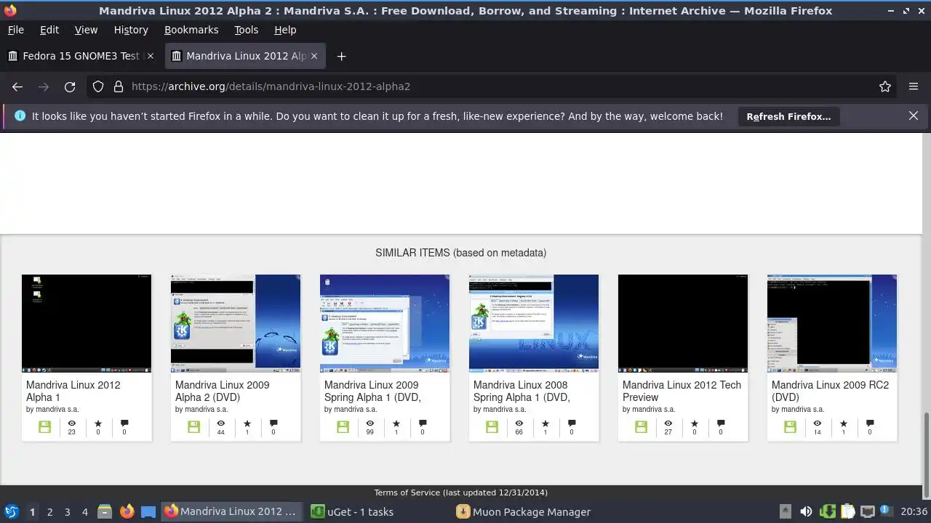931x523 pixels.
Task: Open Mandriva Linux 2012 Tech Preview thumbnail
Action: [683, 323]
